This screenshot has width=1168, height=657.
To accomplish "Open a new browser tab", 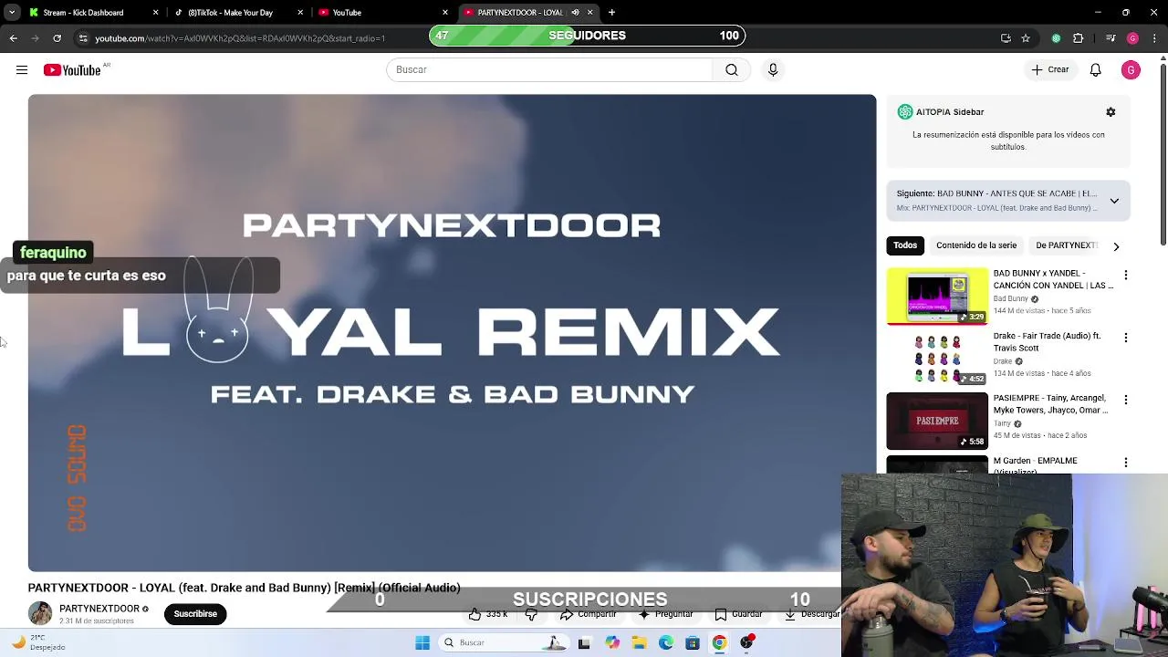I will 611,13.
